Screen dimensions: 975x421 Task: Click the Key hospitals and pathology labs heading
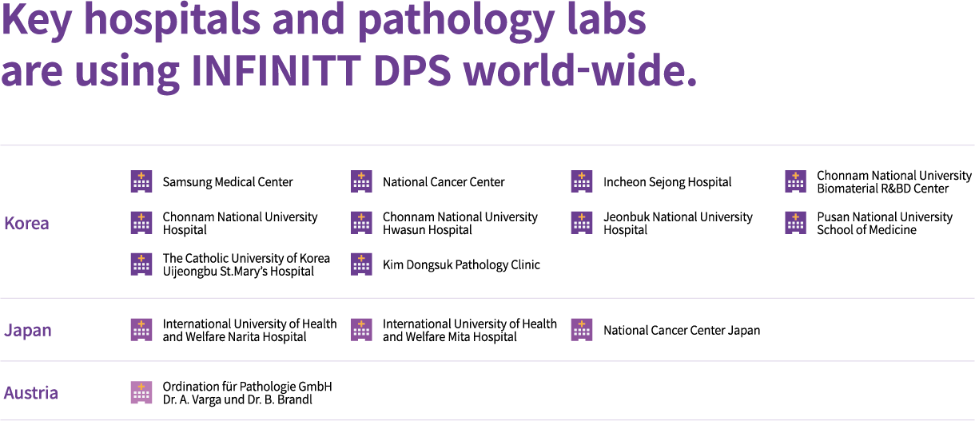point(348,46)
